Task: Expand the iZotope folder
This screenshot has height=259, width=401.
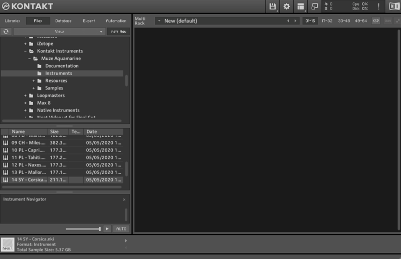Action: [x=26, y=44]
